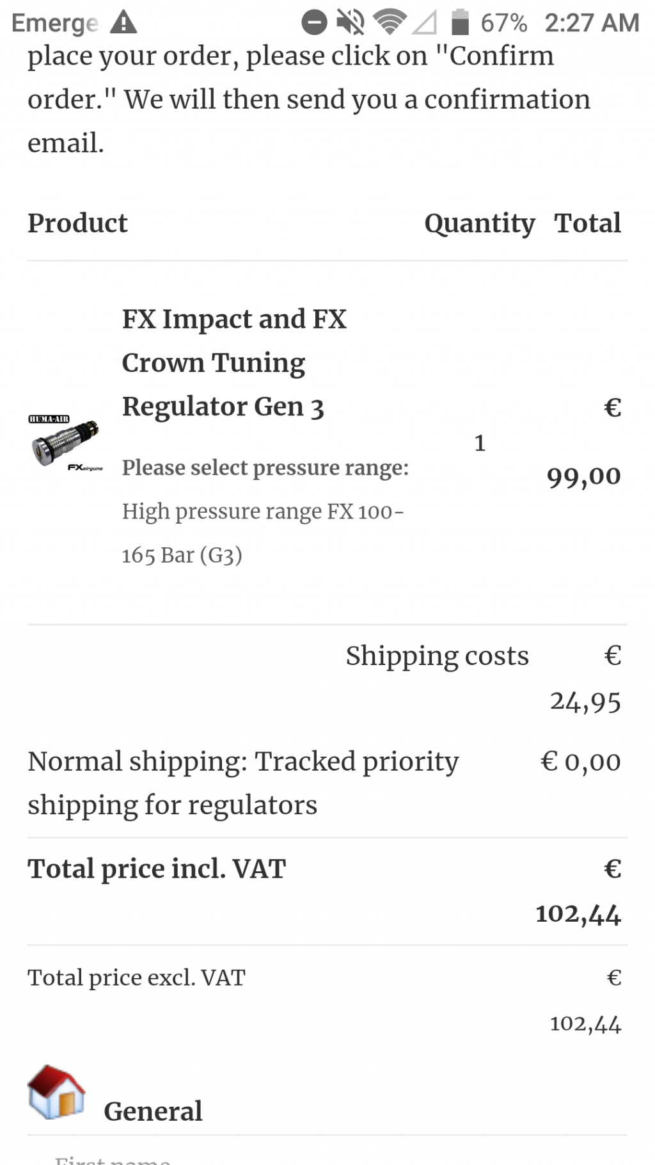Tap the General section heading
The width and height of the screenshot is (655, 1165).
click(x=153, y=1111)
